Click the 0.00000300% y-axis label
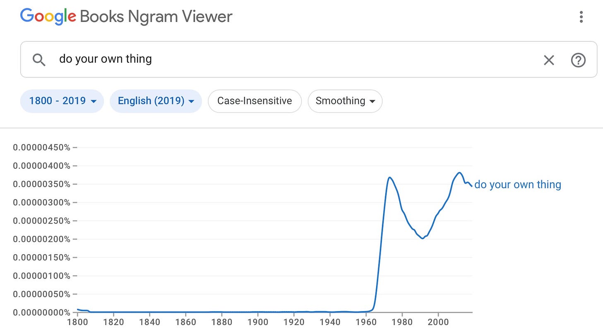This screenshot has width=603, height=336. [x=41, y=202]
